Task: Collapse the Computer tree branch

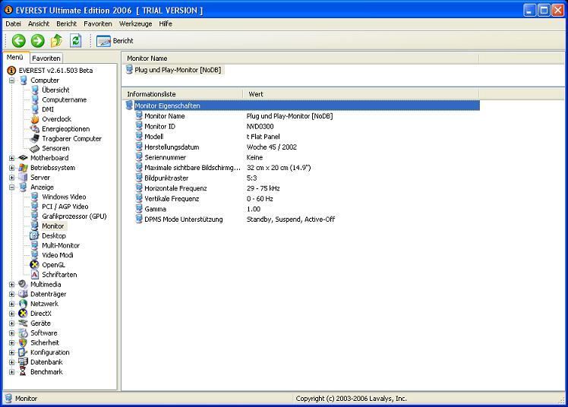Action: pos(12,80)
